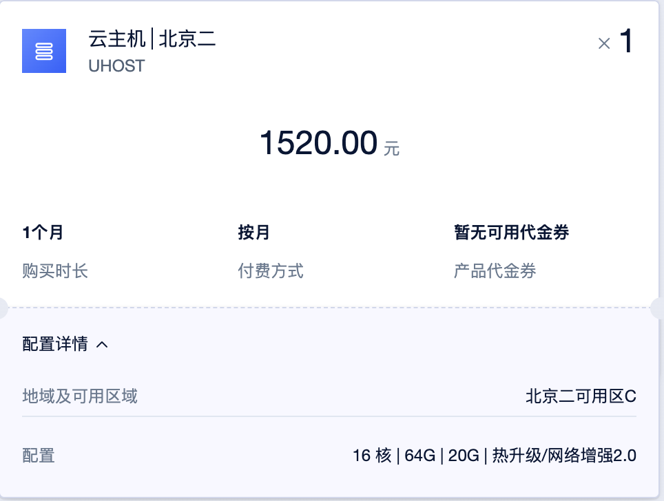
Task: Click the 配置详情 heading text
Action: [x=55, y=344]
